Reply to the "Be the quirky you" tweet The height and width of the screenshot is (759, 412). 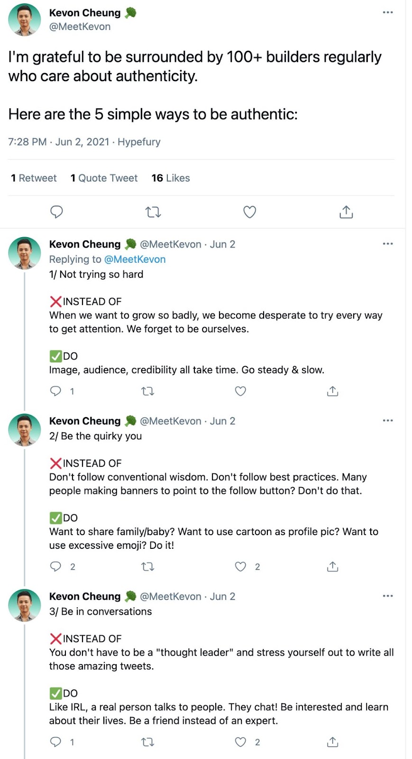click(x=56, y=566)
